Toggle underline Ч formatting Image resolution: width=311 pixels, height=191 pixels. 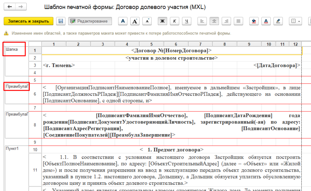187,21
